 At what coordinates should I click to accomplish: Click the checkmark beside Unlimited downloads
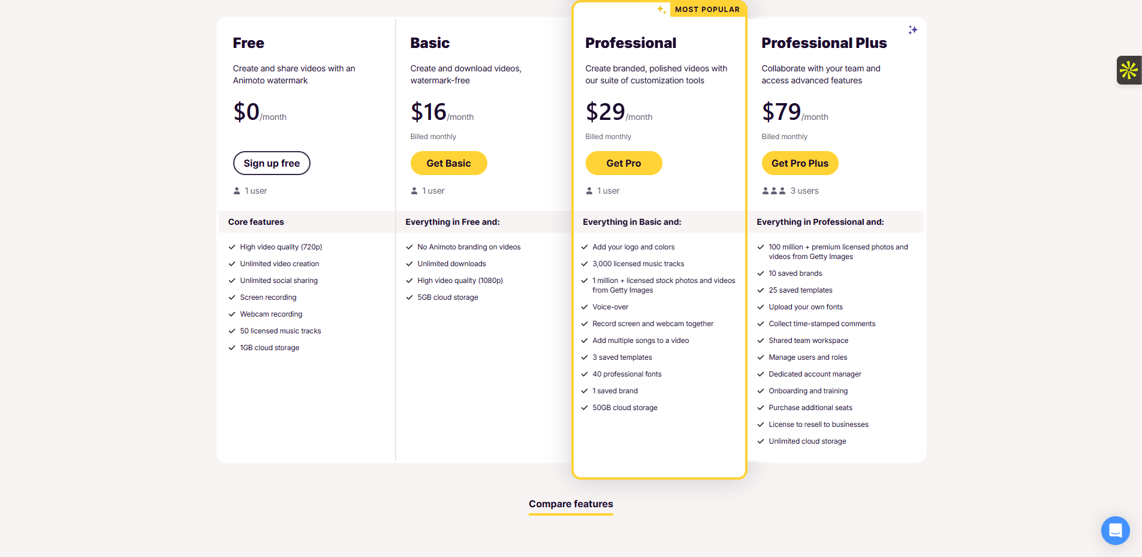(409, 264)
